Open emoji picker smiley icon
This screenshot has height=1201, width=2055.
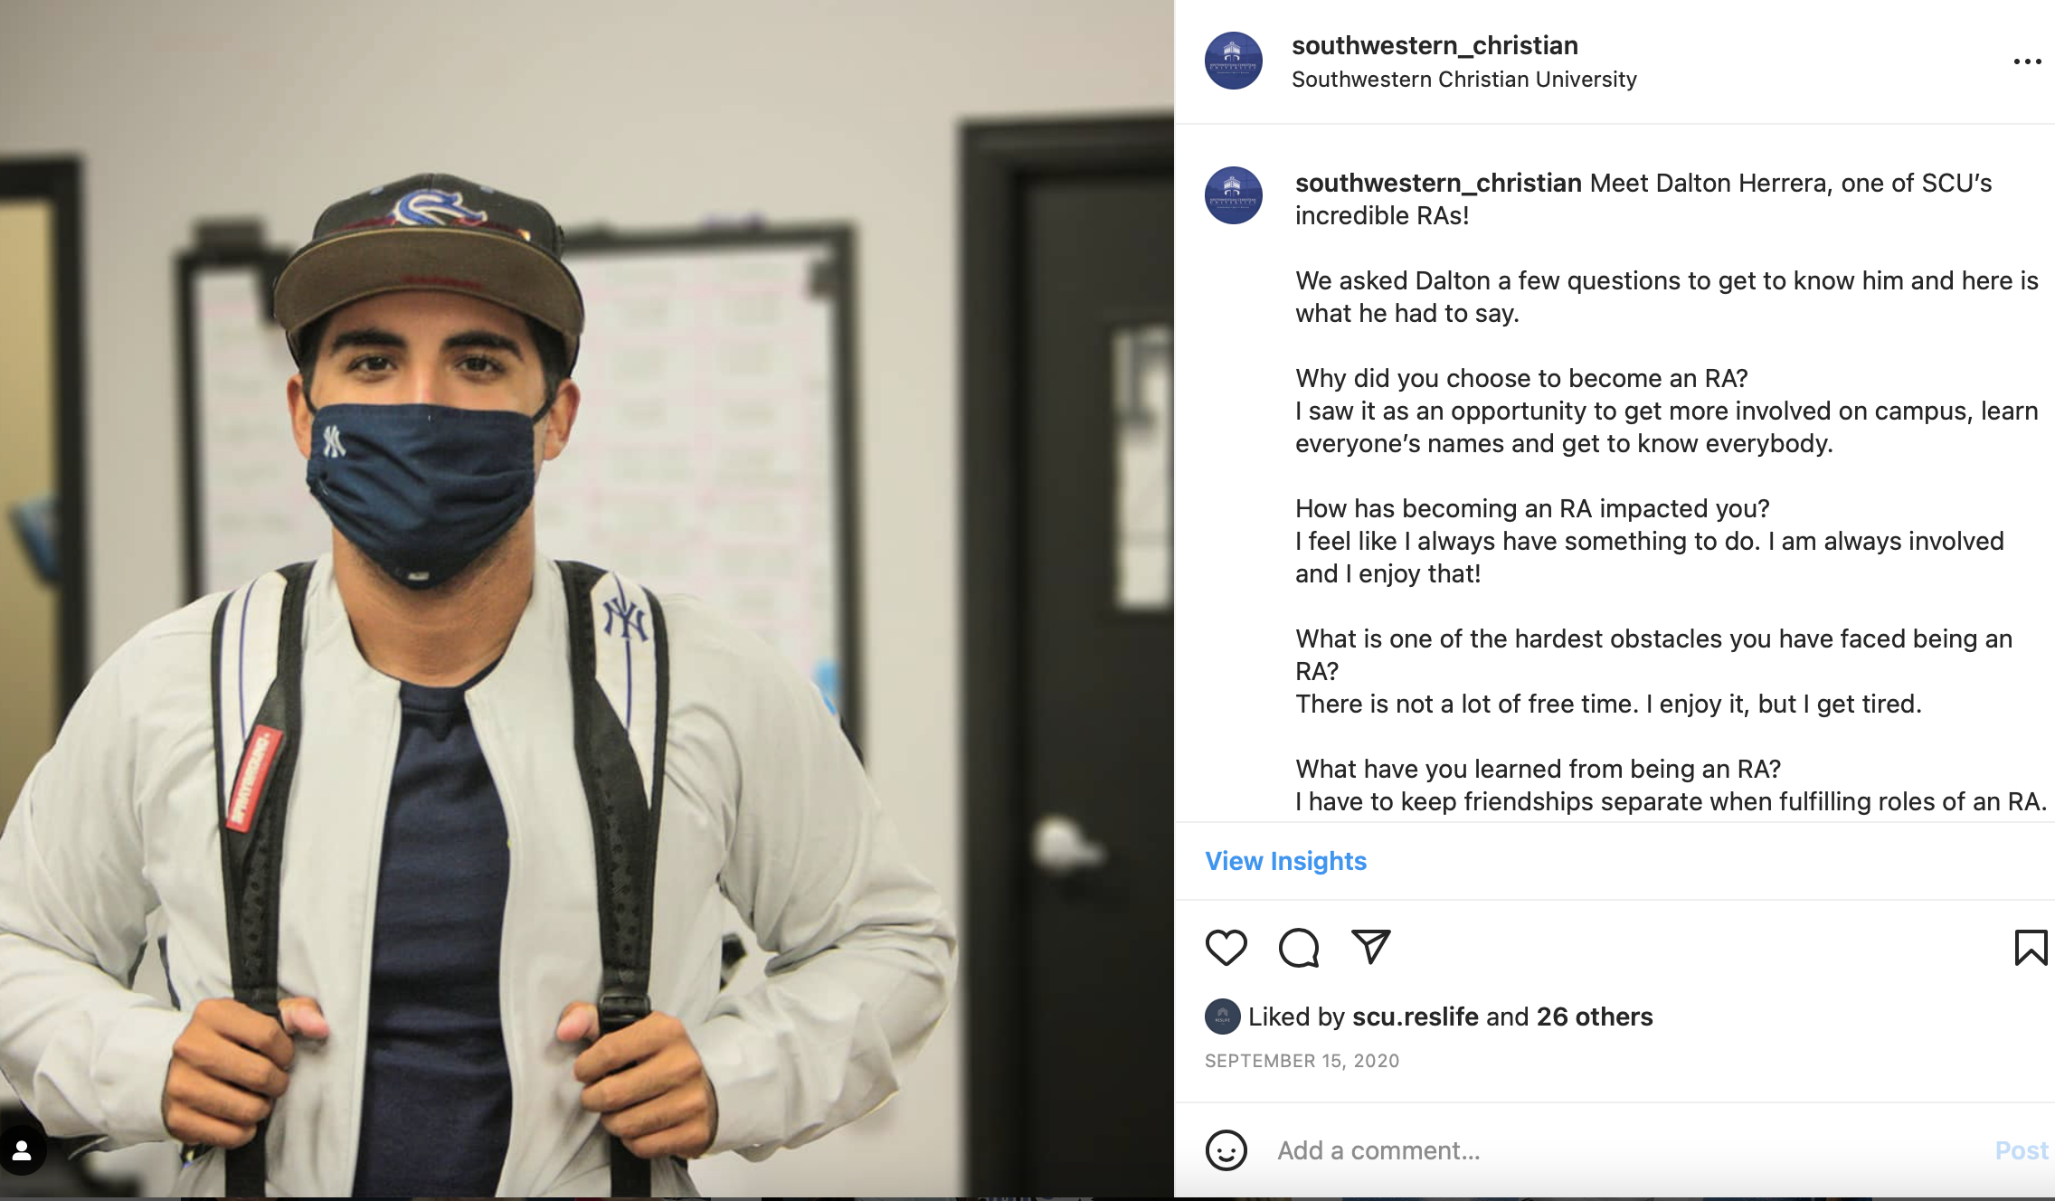[1226, 1150]
